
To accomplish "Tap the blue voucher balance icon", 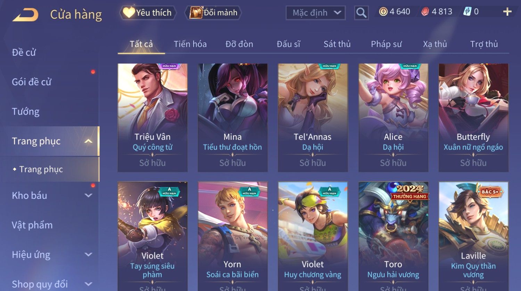I will (467, 12).
